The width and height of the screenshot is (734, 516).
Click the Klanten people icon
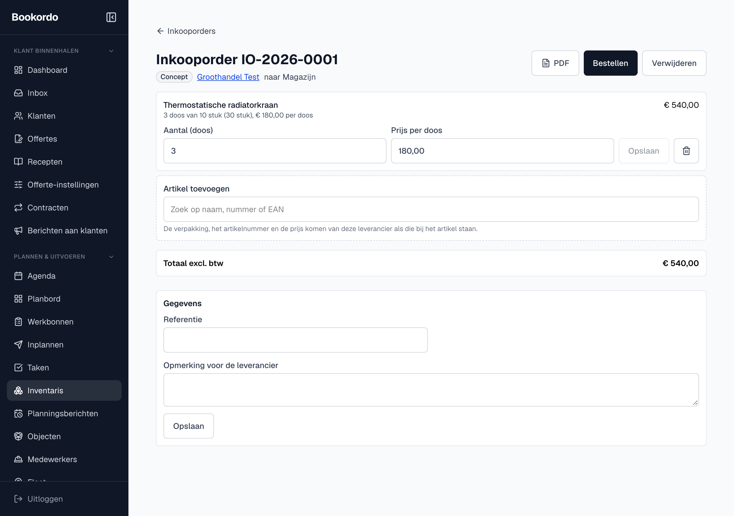18,116
